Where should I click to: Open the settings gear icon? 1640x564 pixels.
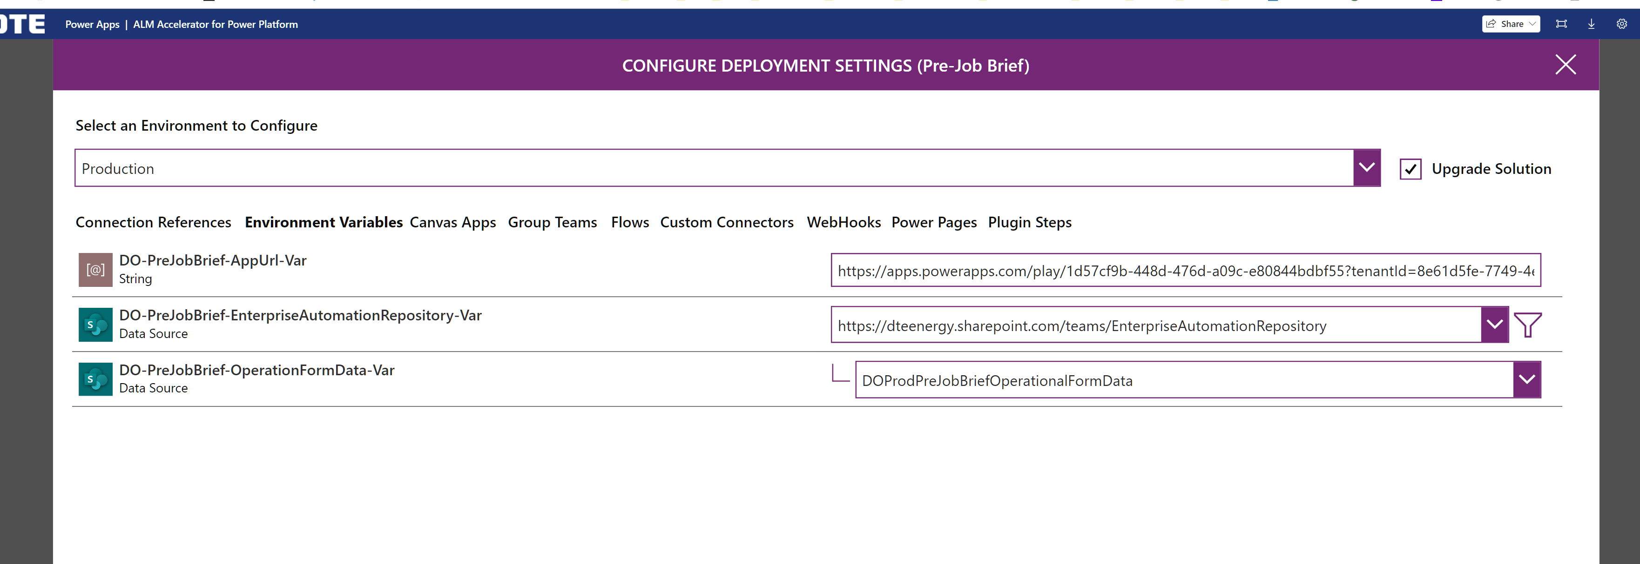(1621, 24)
